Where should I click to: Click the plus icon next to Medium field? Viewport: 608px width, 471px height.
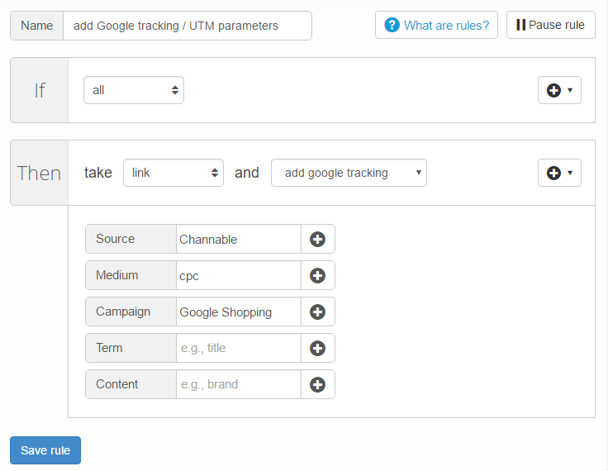click(x=317, y=275)
